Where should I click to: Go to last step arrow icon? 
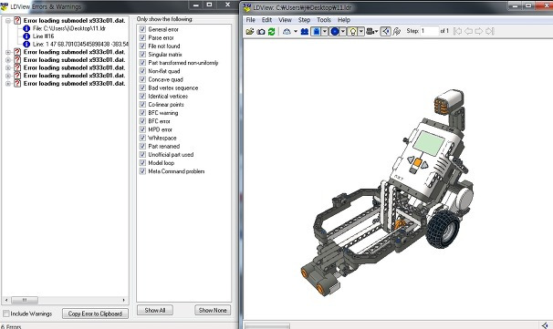click(489, 31)
